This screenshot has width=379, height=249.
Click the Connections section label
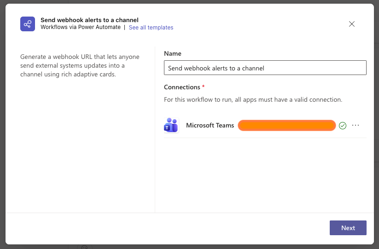(182, 87)
